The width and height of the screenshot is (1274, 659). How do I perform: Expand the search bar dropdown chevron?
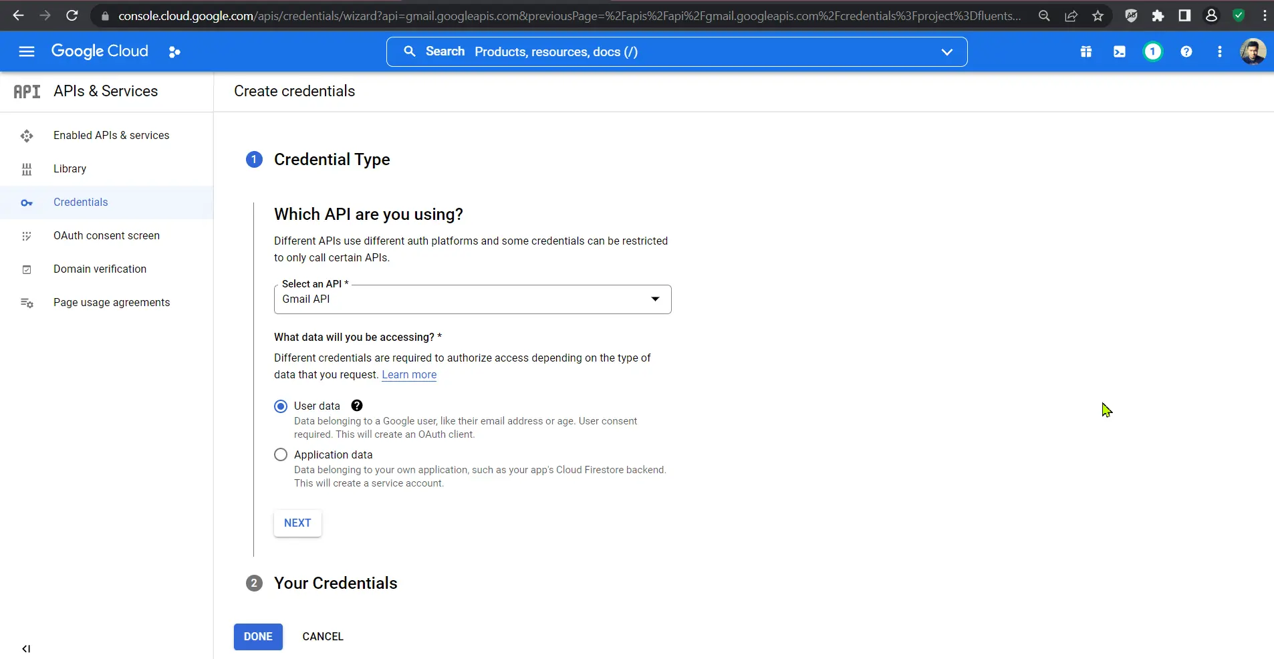point(947,52)
